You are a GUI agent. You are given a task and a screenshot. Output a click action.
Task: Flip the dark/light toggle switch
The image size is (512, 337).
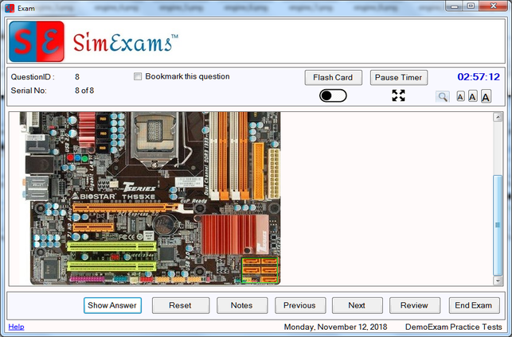[x=333, y=95]
